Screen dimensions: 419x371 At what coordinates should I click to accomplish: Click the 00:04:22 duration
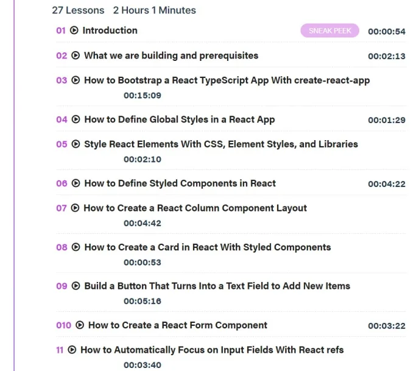click(x=387, y=184)
